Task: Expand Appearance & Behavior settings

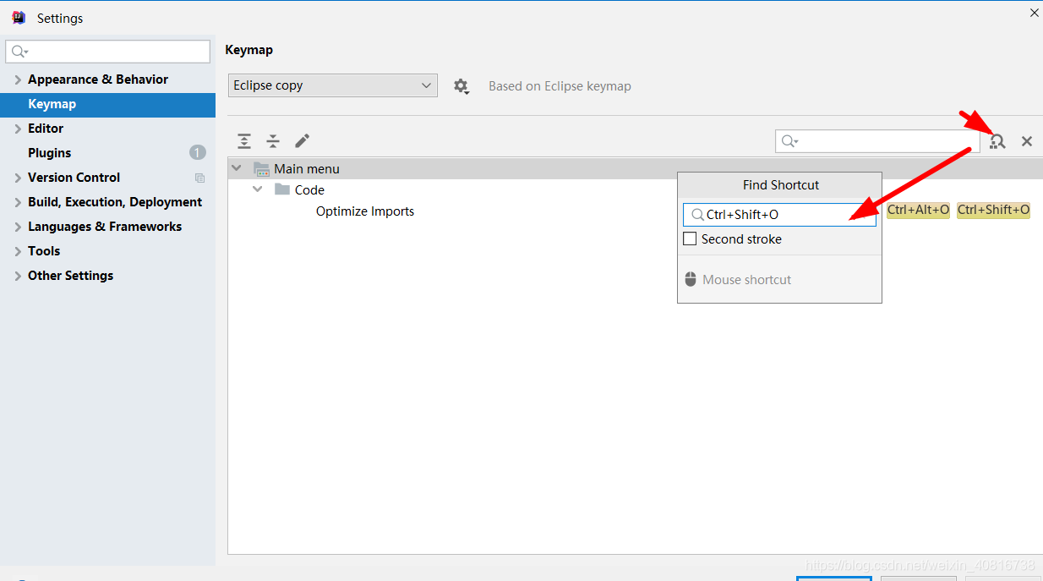Action: pos(18,79)
